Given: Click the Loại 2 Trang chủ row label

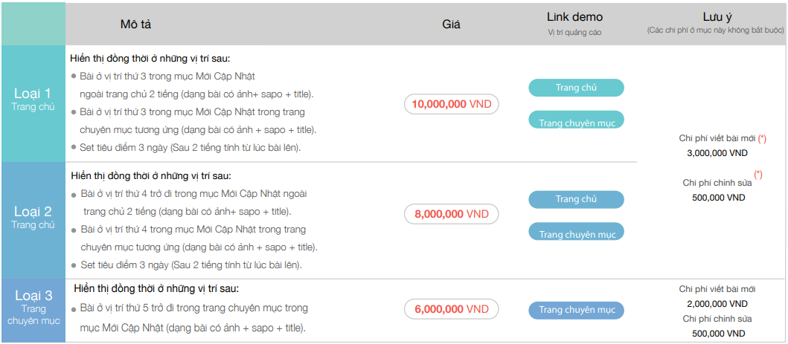Looking at the screenshot, I should coord(33,217).
